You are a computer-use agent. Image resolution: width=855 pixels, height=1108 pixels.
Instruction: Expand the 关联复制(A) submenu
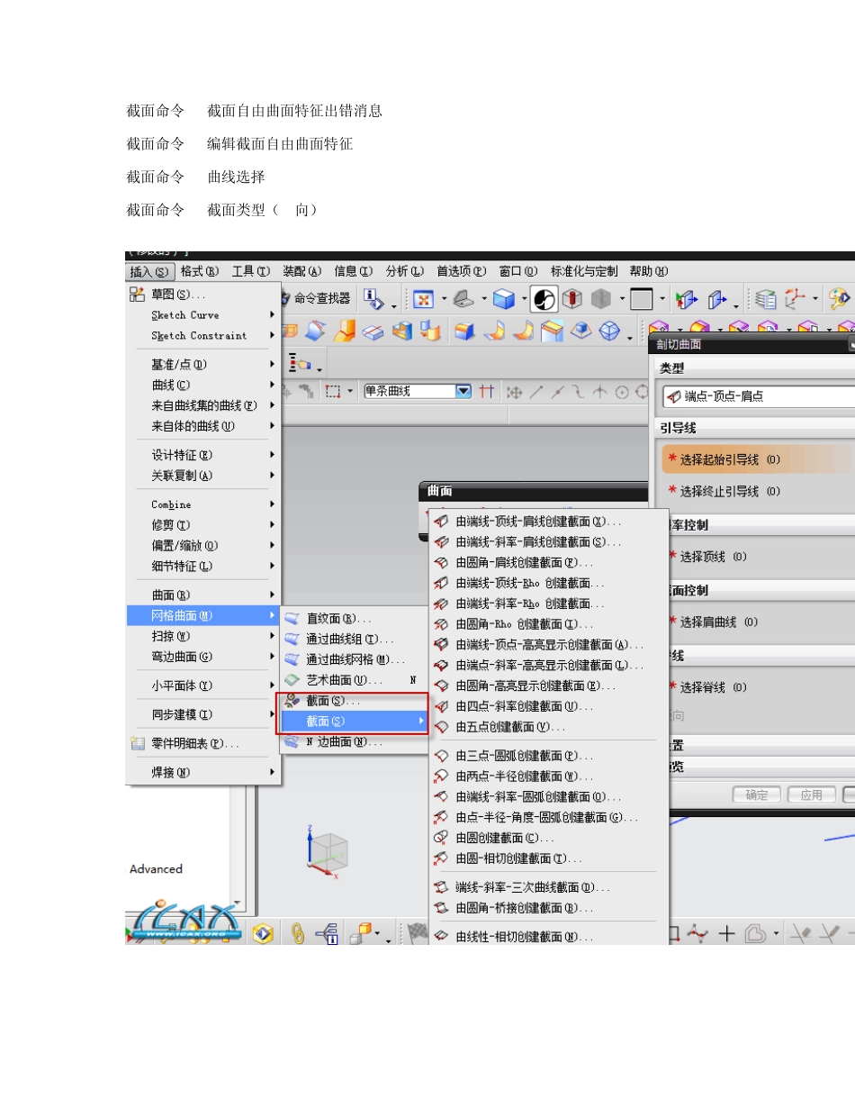(x=203, y=476)
